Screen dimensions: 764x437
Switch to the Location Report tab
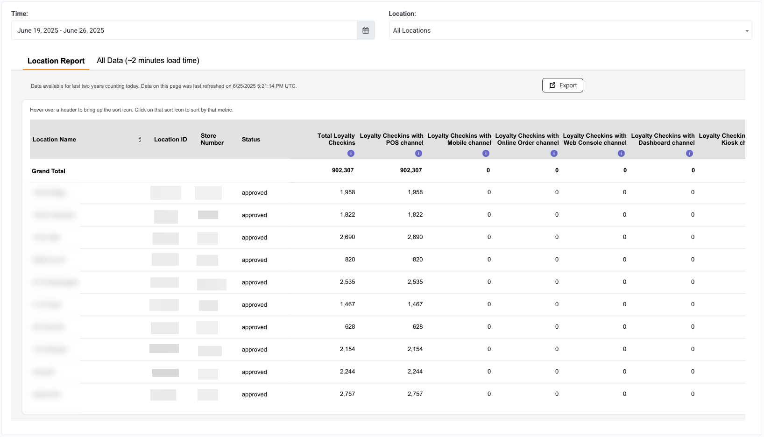tap(56, 61)
